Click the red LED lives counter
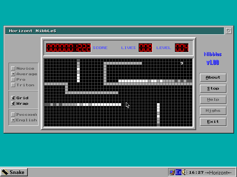The height and width of the screenshot is (177, 237). (x=145, y=48)
